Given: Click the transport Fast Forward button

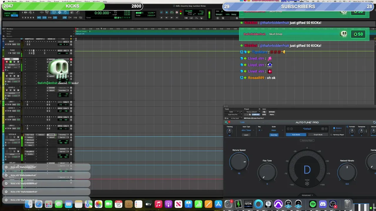Looking at the screenshot, I should pyautogui.click(x=172, y=18).
